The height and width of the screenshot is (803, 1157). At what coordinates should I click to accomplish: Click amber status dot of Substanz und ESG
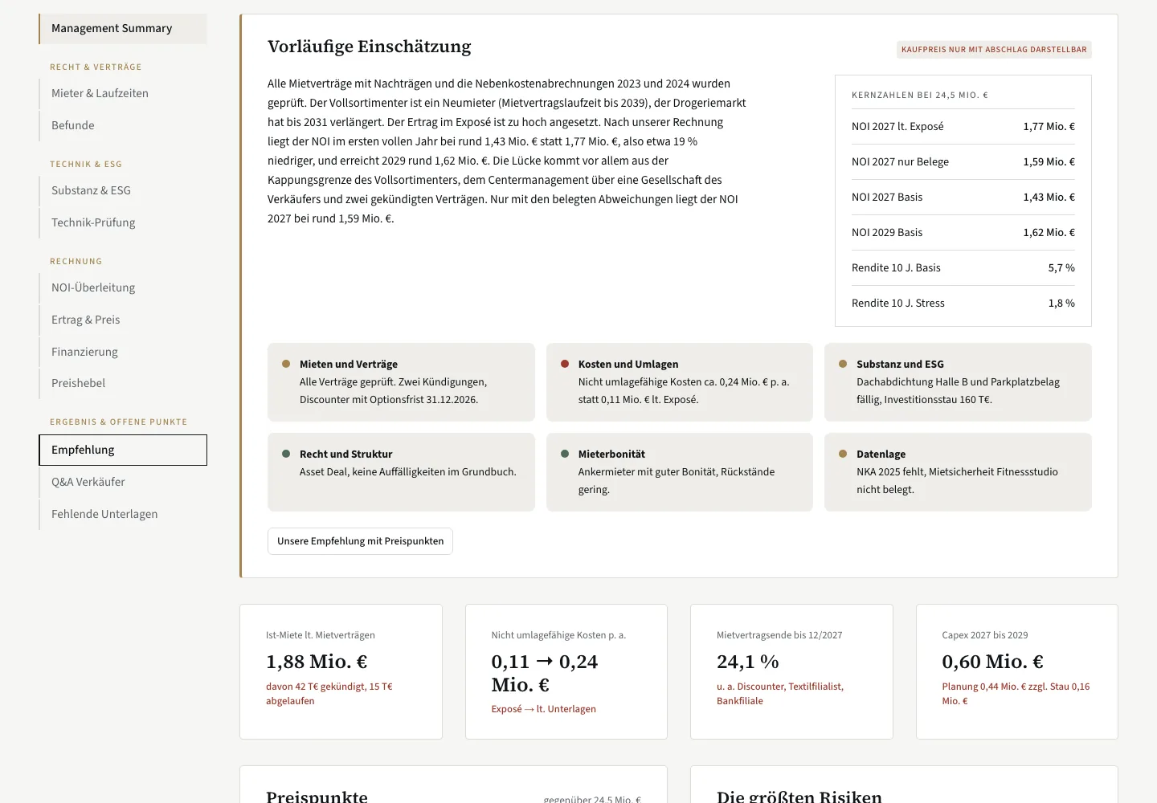[x=843, y=364]
